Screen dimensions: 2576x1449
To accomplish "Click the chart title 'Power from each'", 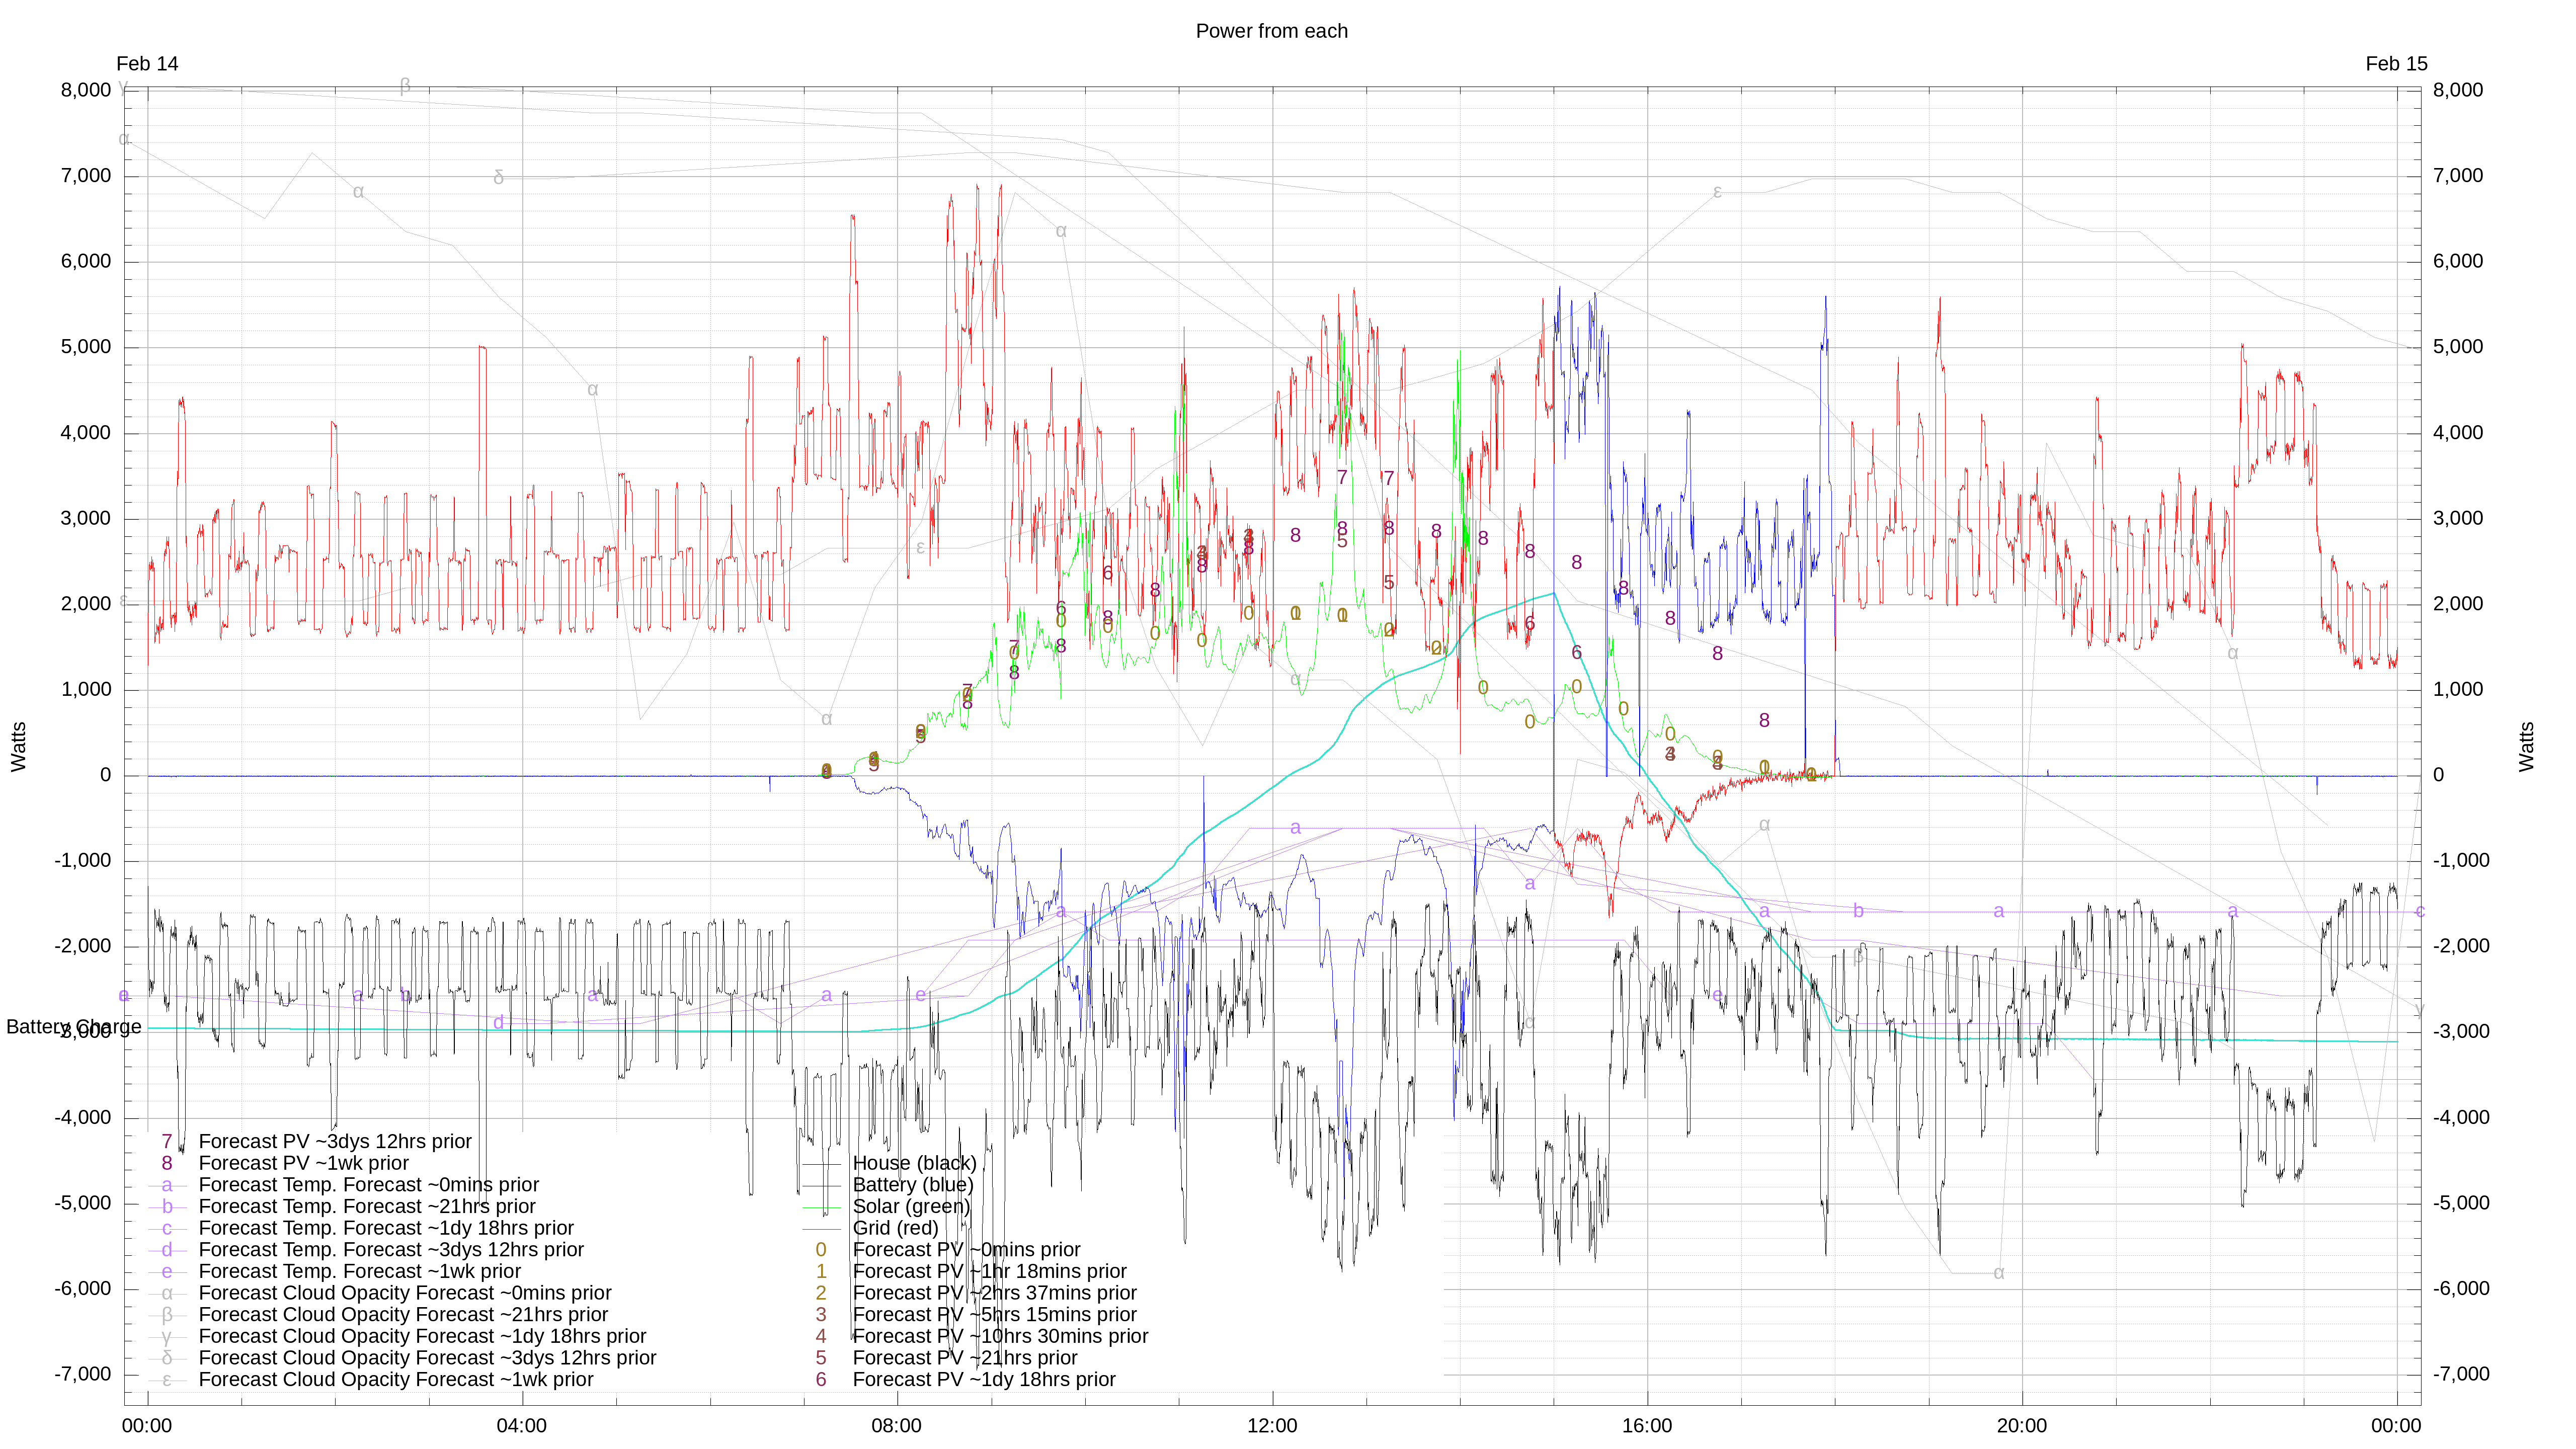I will pyautogui.click(x=1271, y=31).
